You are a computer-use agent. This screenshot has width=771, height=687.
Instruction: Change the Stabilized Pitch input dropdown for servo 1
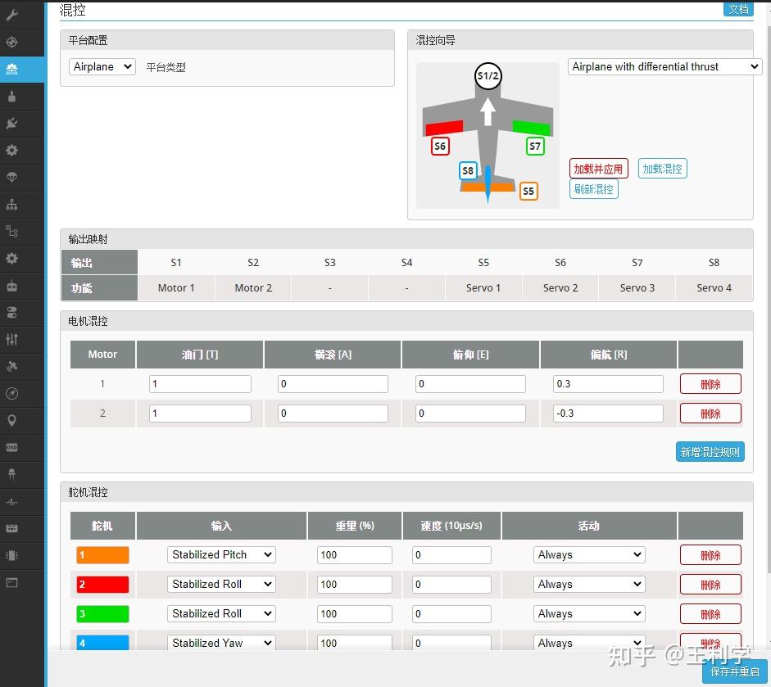point(220,554)
